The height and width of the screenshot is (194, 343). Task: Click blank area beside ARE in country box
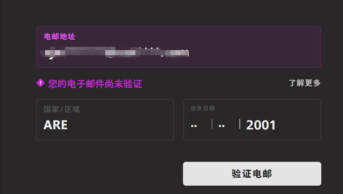[x=120, y=125]
